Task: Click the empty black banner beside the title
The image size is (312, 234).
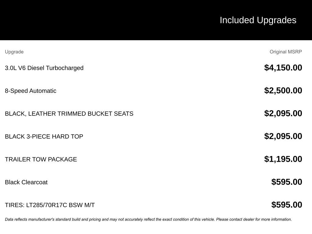Action: [x=91, y=20]
